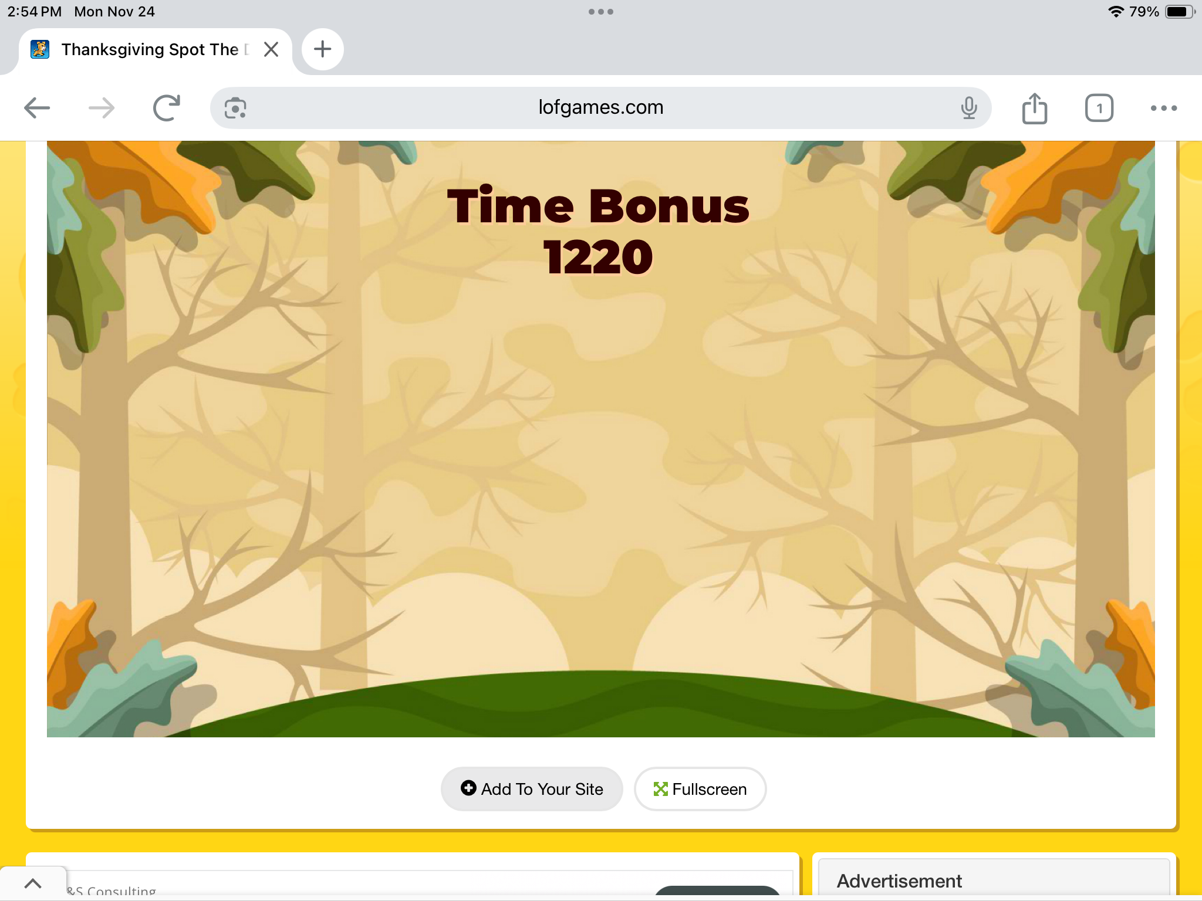Go back with the browser back arrow
1202x901 pixels.
point(37,108)
